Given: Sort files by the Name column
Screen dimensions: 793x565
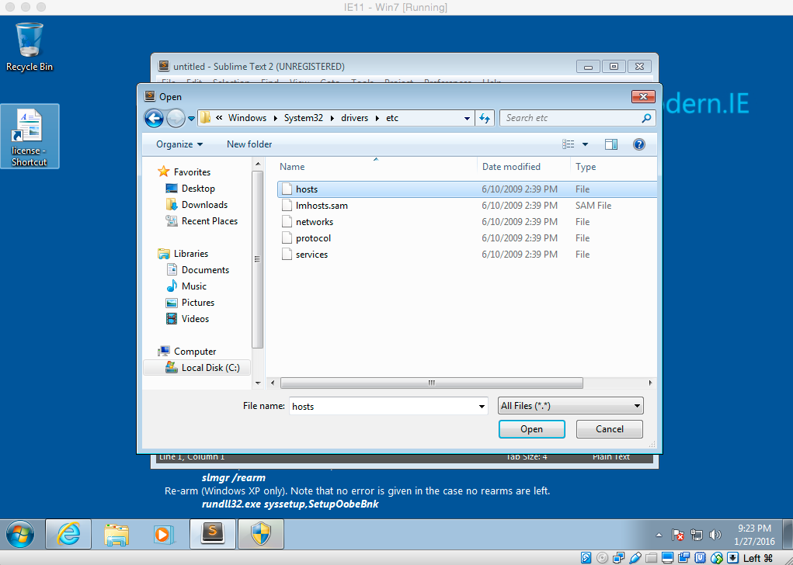Looking at the screenshot, I should (x=292, y=167).
